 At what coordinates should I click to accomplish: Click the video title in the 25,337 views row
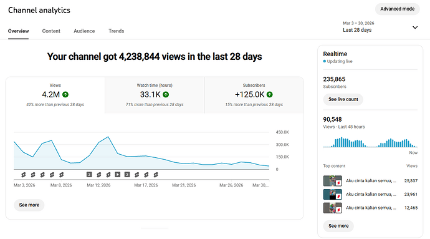tap(371, 181)
